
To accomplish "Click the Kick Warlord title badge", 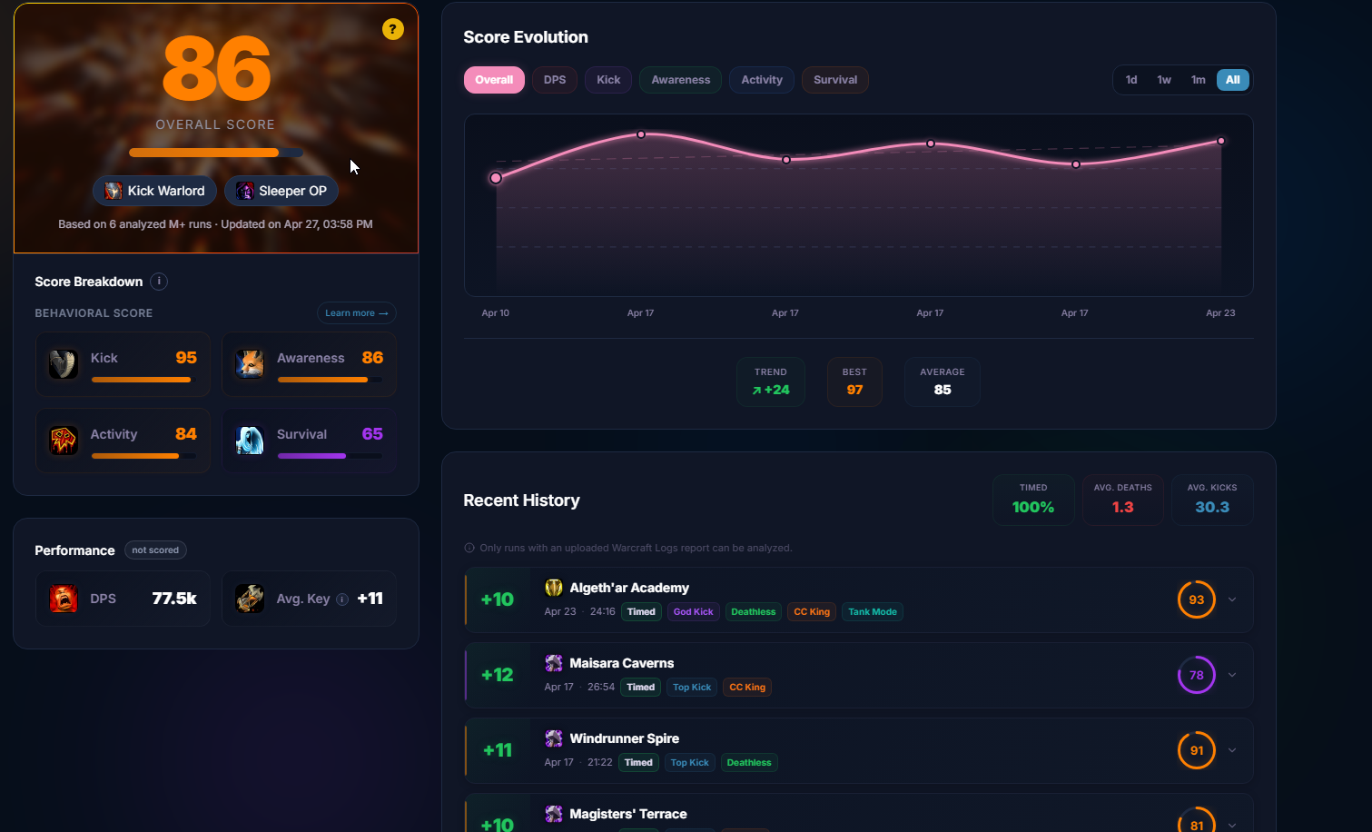I will 154,191.
